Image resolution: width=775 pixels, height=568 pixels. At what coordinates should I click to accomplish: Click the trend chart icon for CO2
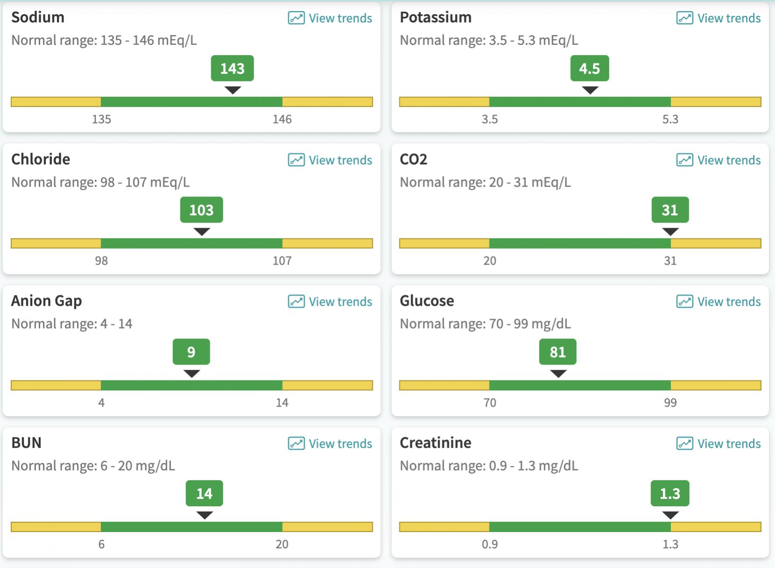[x=684, y=160]
